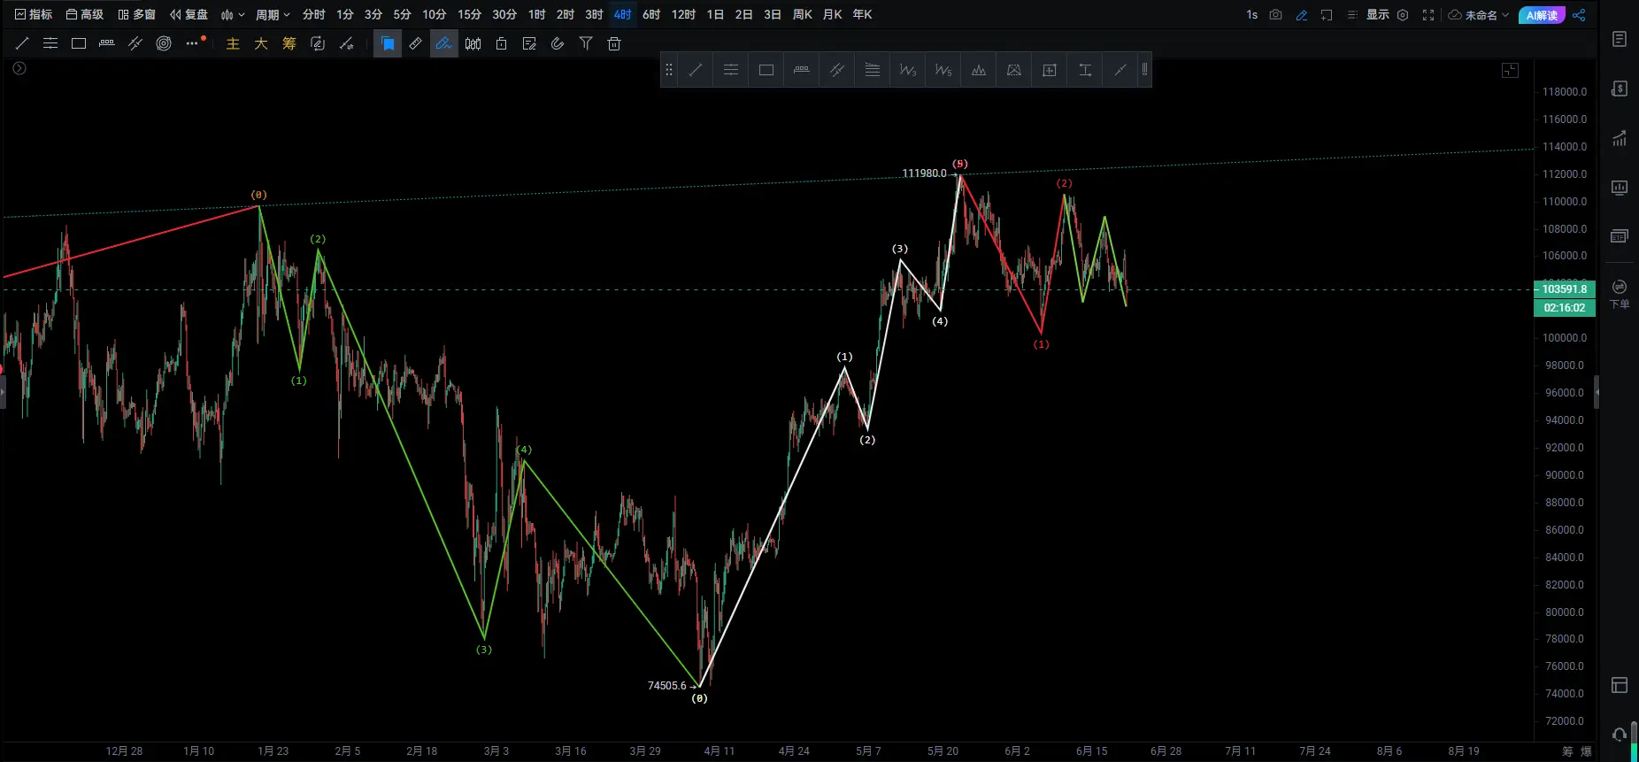Click the edit note drawing icon
This screenshot has height=762, width=1639.
[529, 43]
